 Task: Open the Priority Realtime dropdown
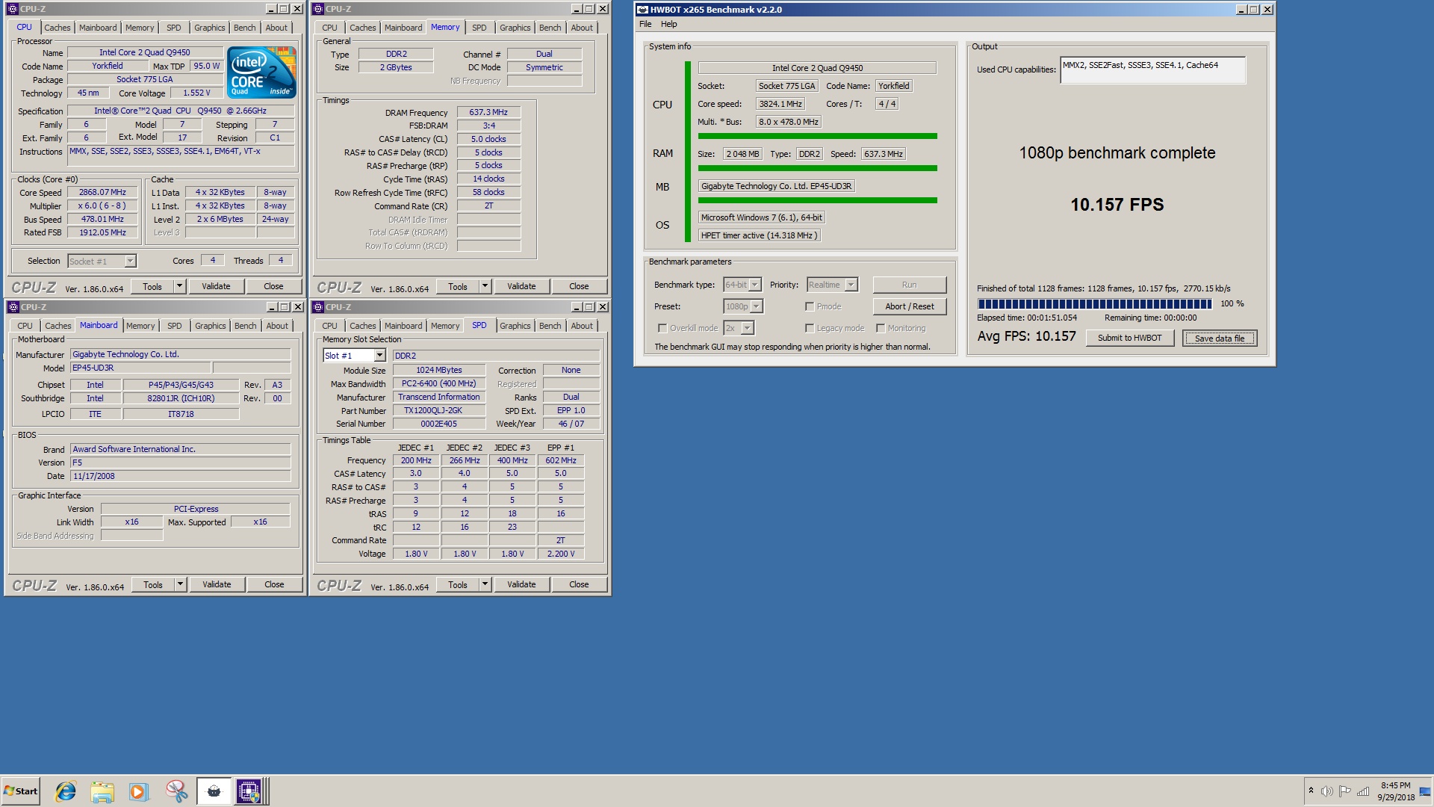pyautogui.click(x=851, y=285)
